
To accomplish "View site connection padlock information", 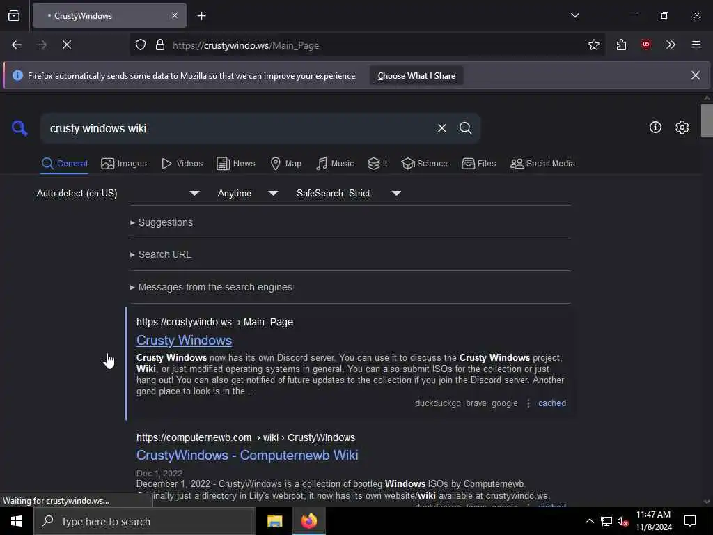I will (x=159, y=45).
